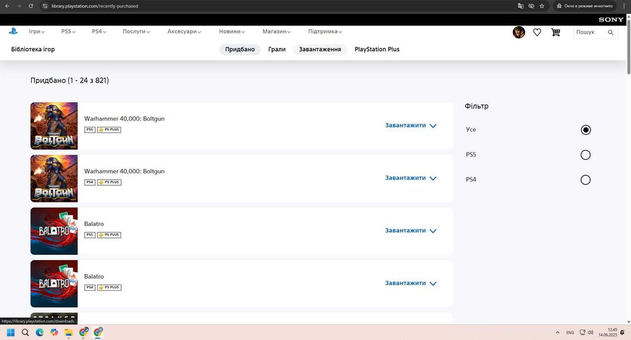Switch to the Придбано tab
The width and height of the screenshot is (631, 340).
point(240,49)
